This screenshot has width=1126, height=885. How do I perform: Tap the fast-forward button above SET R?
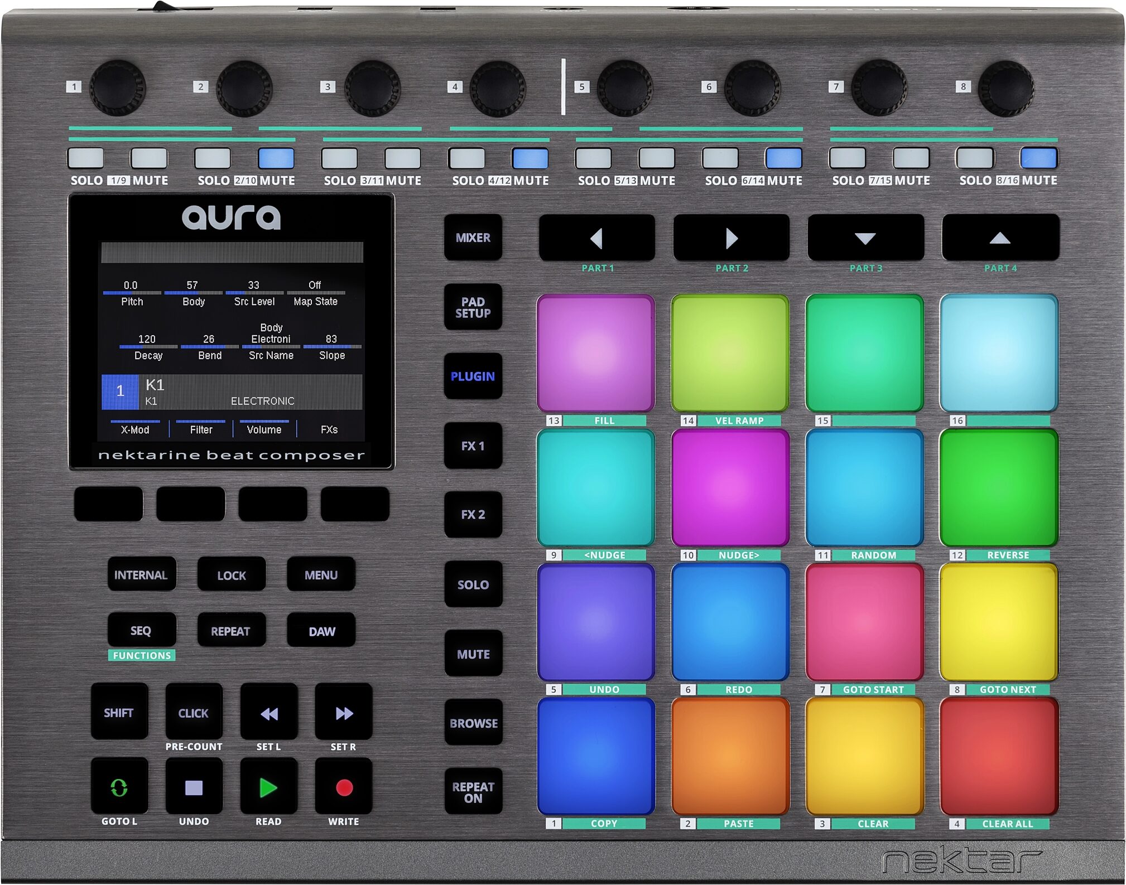[x=343, y=712]
